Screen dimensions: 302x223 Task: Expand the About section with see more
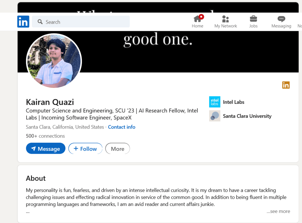pyautogui.click(x=278, y=211)
